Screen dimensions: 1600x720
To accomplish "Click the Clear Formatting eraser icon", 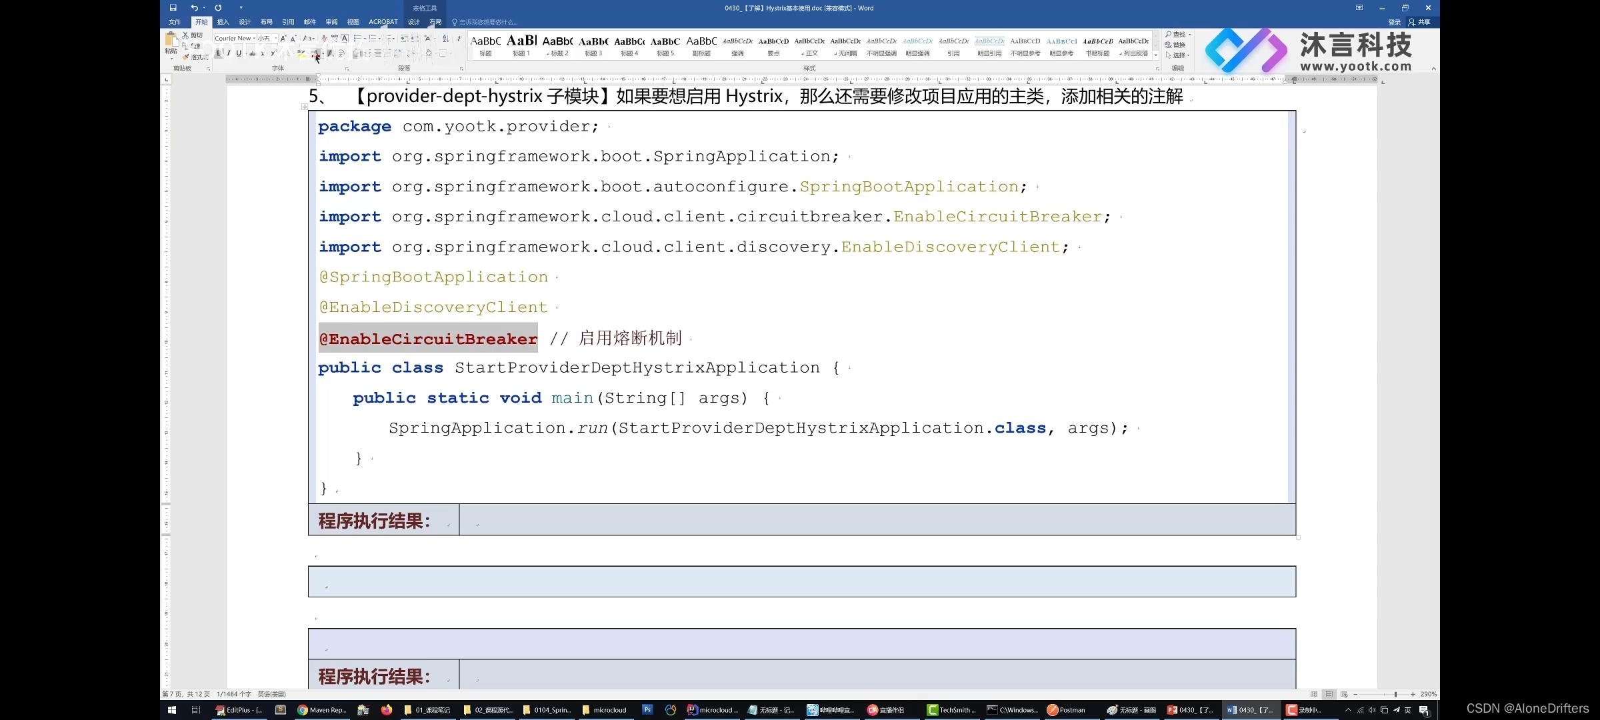I will point(325,39).
